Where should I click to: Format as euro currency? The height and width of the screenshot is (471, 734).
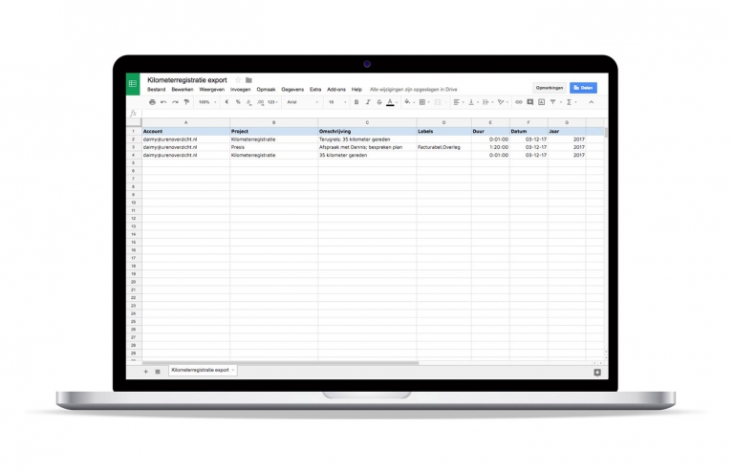pos(227,102)
